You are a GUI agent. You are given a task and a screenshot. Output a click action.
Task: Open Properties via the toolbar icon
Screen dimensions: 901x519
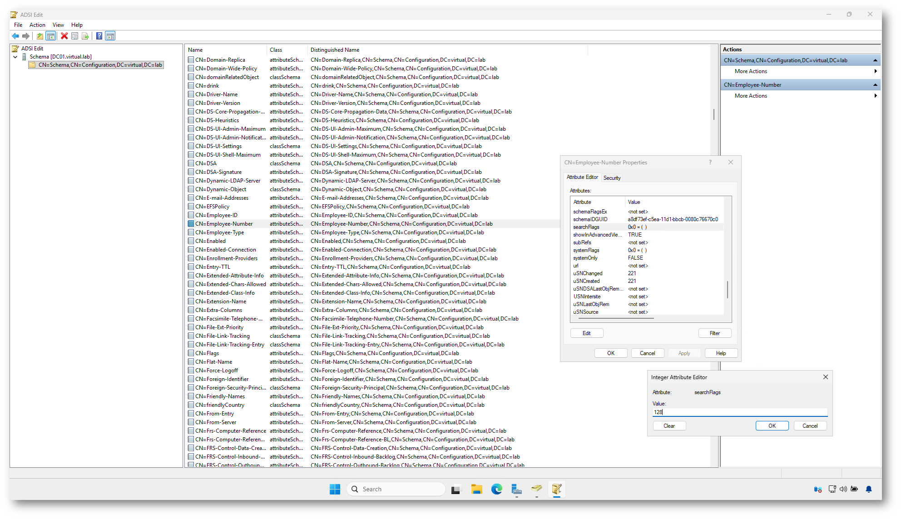[74, 36]
